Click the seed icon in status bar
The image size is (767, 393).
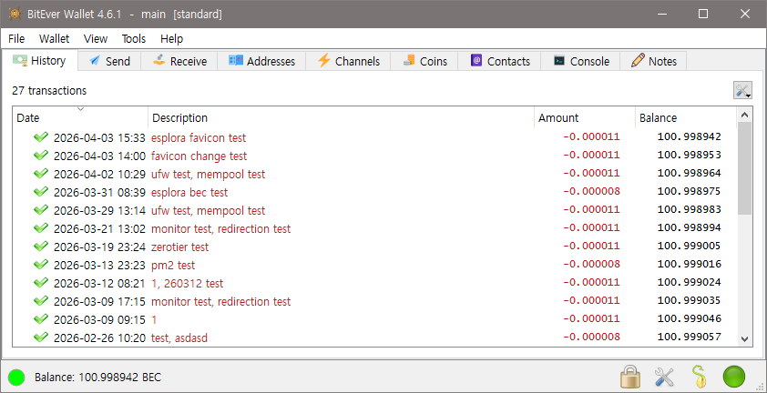coord(698,376)
